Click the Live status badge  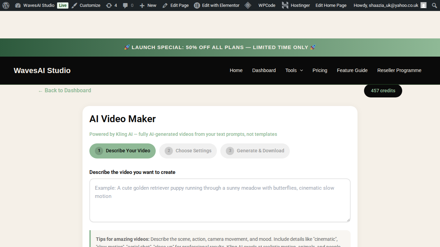click(63, 5)
